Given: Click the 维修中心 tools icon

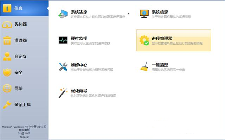Looking at the screenshot, I should 63,67.
